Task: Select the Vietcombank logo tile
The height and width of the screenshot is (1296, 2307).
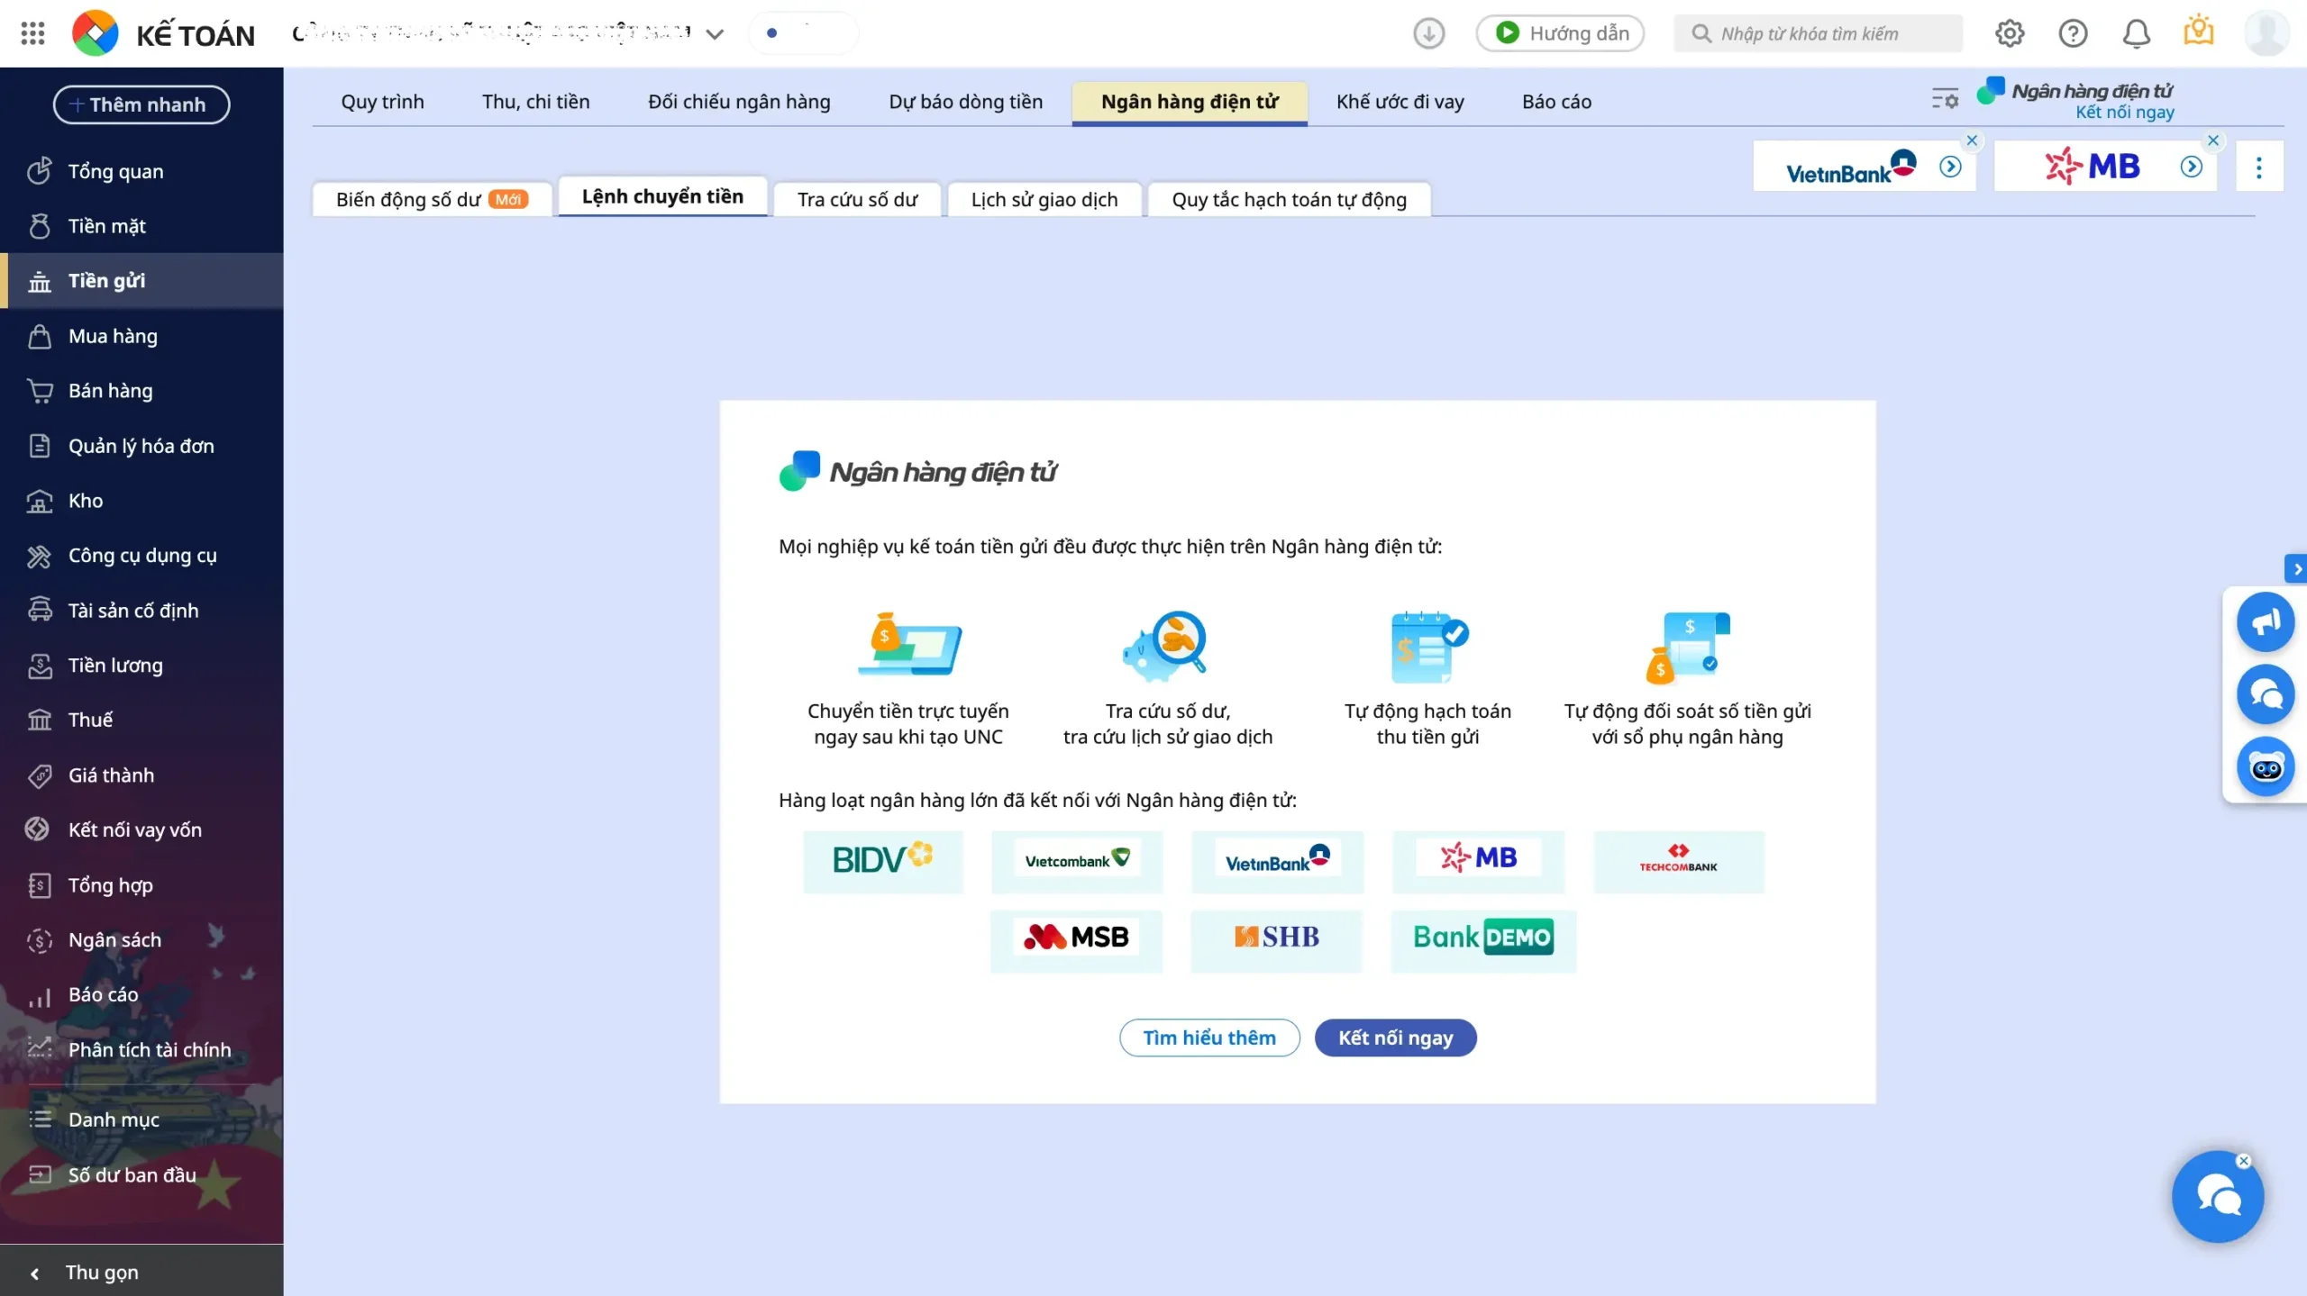Action: point(1077,862)
